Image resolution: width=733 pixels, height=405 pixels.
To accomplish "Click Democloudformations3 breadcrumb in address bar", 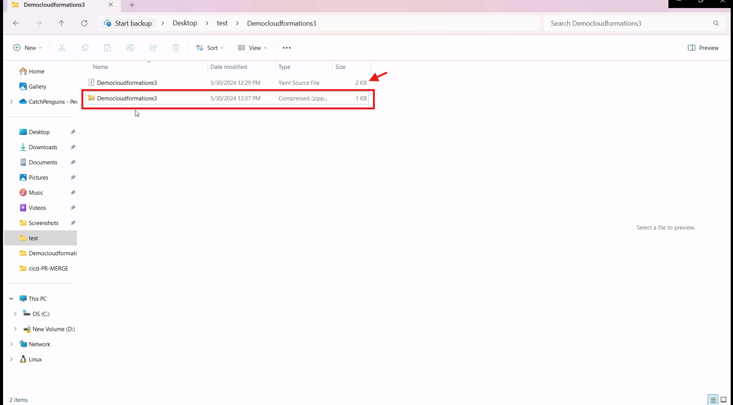I will [x=282, y=23].
